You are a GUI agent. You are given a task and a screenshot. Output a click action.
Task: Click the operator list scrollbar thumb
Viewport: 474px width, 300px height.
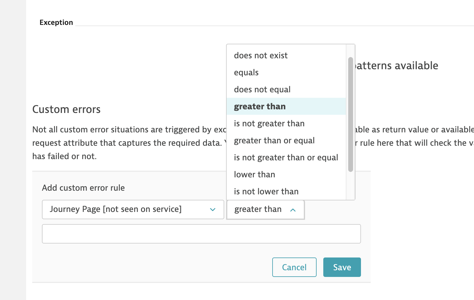(350, 114)
